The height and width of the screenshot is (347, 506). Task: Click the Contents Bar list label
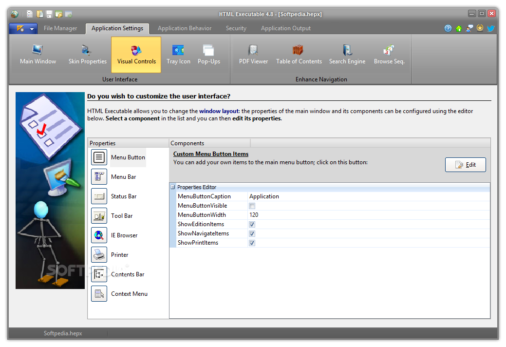click(x=128, y=274)
